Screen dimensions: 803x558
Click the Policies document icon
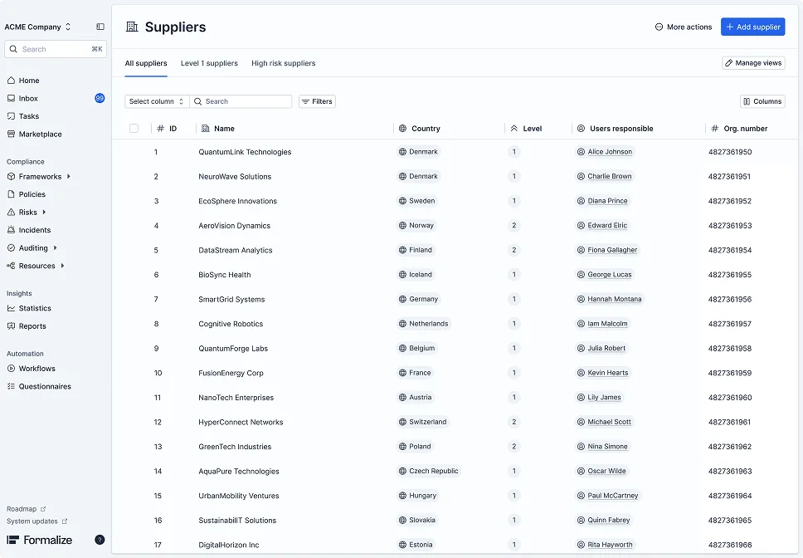(x=12, y=194)
